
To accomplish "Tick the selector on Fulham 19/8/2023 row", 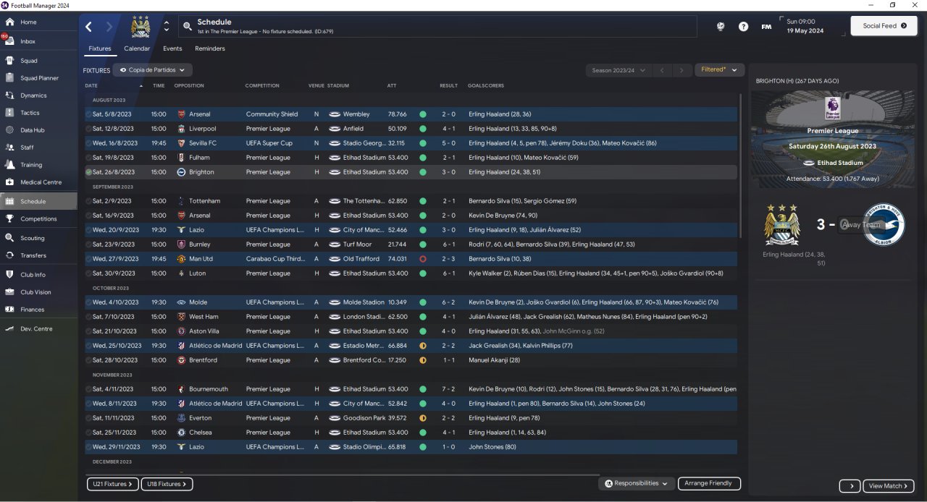I will (88, 158).
